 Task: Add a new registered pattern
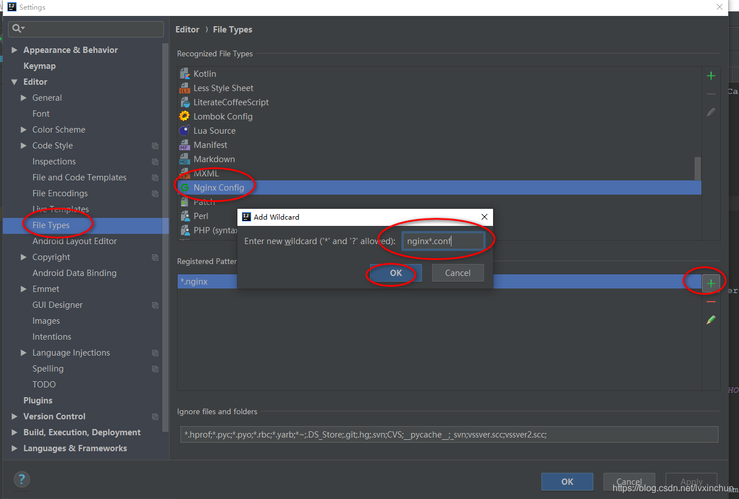(x=711, y=283)
